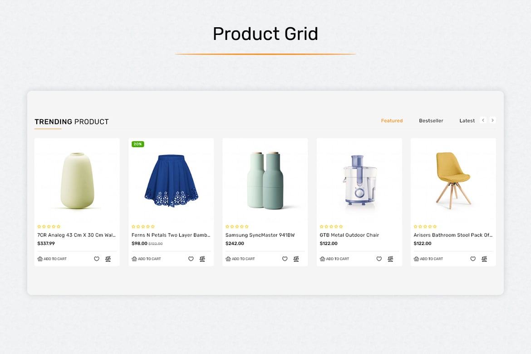Image resolution: width=531 pixels, height=354 pixels.
Task: Click star rating of Ferns N Petals skirt
Action: 143,226
